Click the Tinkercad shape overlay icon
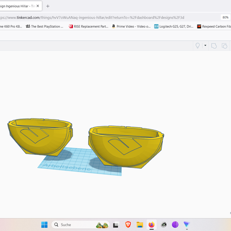The height and width of the screenshot is (231, 231). 224,46
